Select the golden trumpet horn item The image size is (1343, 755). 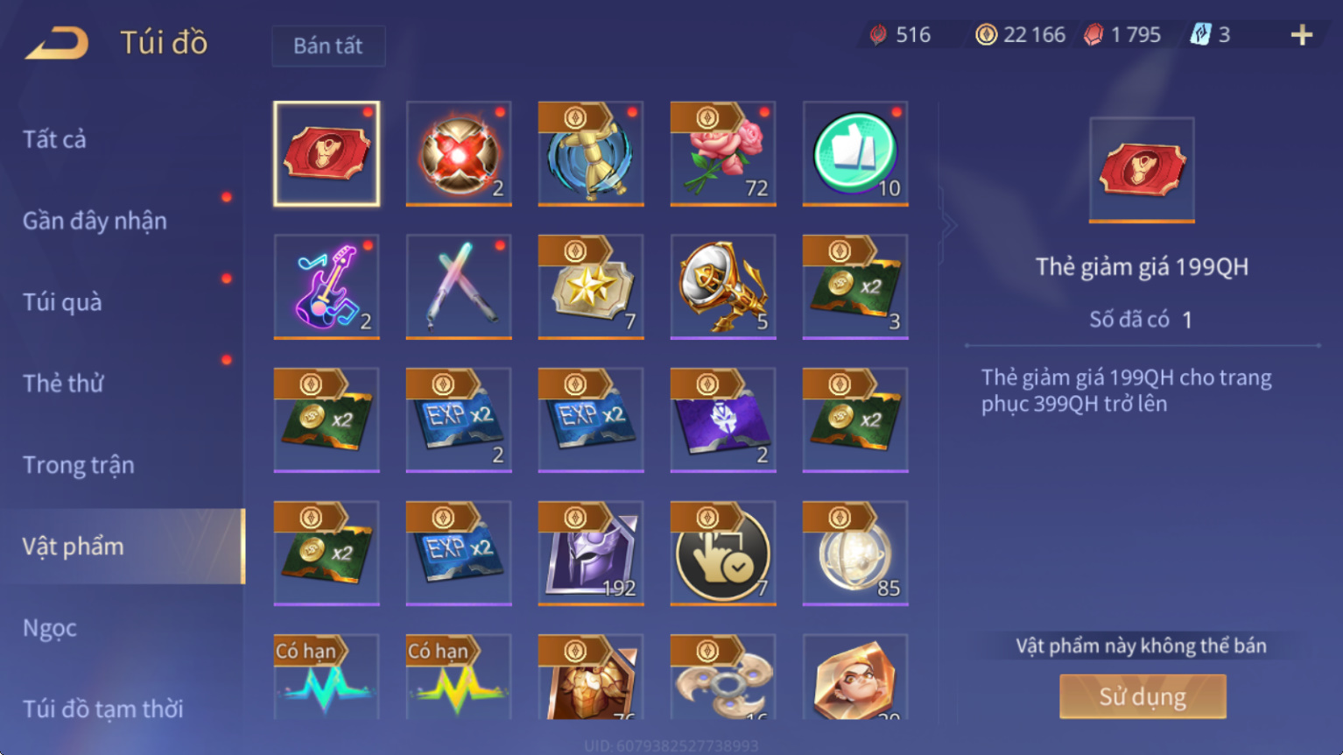pyautogui.click(x=723, y=287)
